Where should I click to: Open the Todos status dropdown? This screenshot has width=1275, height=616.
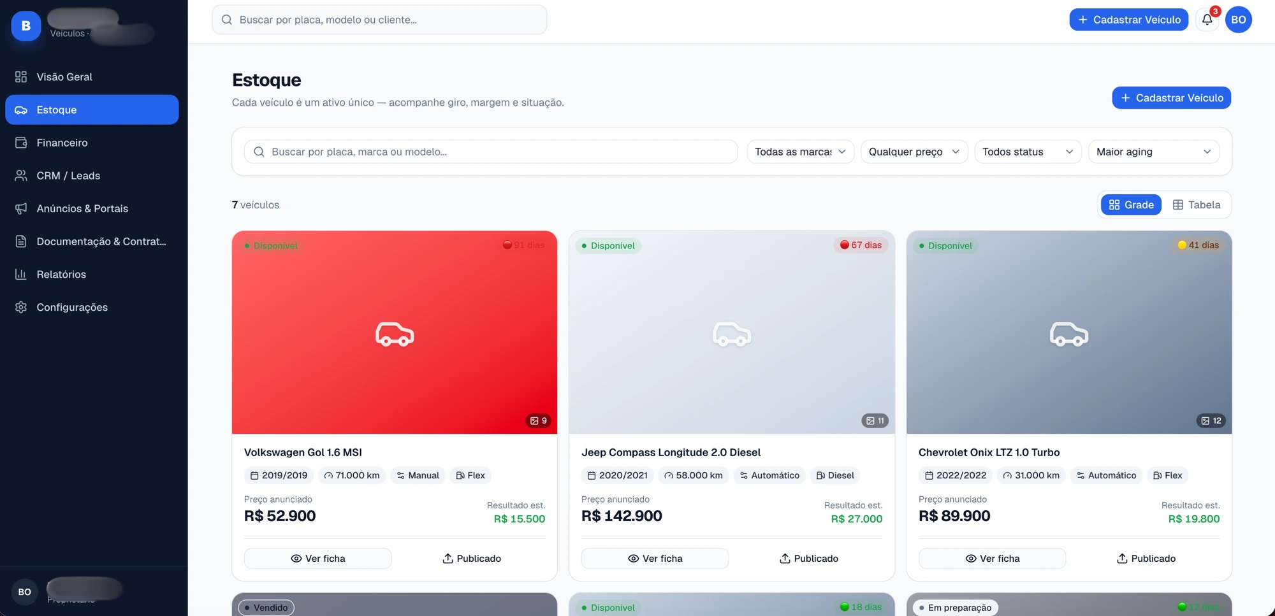[1028, 152]
